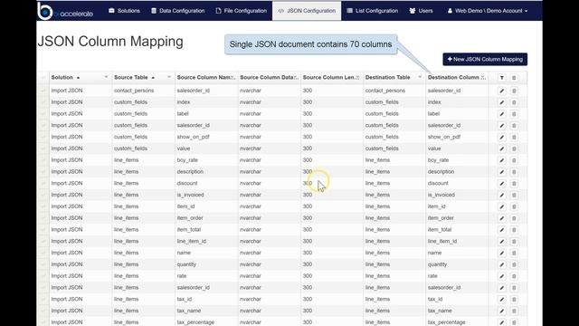
Task: Open the Destination Column filter dropdown
Action: click(x=483, y=77)
